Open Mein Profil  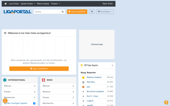(x=108, y=4)
